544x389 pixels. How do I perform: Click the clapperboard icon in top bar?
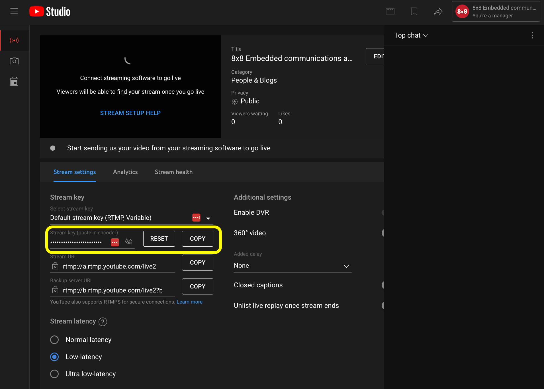[x=390, y=11]
